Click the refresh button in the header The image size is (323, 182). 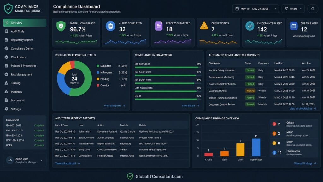313,9
